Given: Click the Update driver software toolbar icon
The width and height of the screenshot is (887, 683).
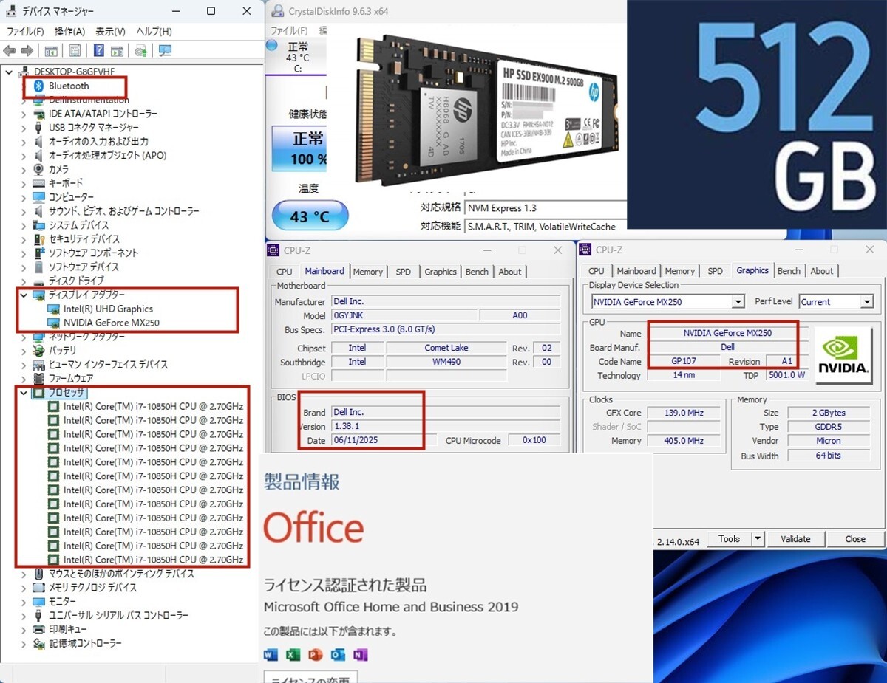Looking at the screenshot, I should tap(140, 51).
